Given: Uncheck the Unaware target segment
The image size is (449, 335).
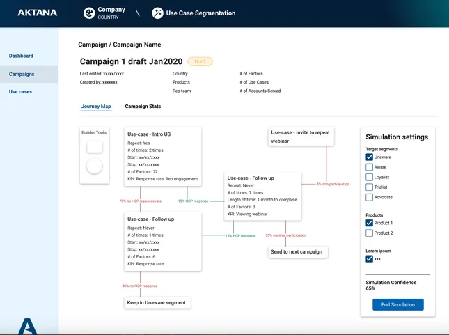Looking at the screenshot, I should [369, 157].
